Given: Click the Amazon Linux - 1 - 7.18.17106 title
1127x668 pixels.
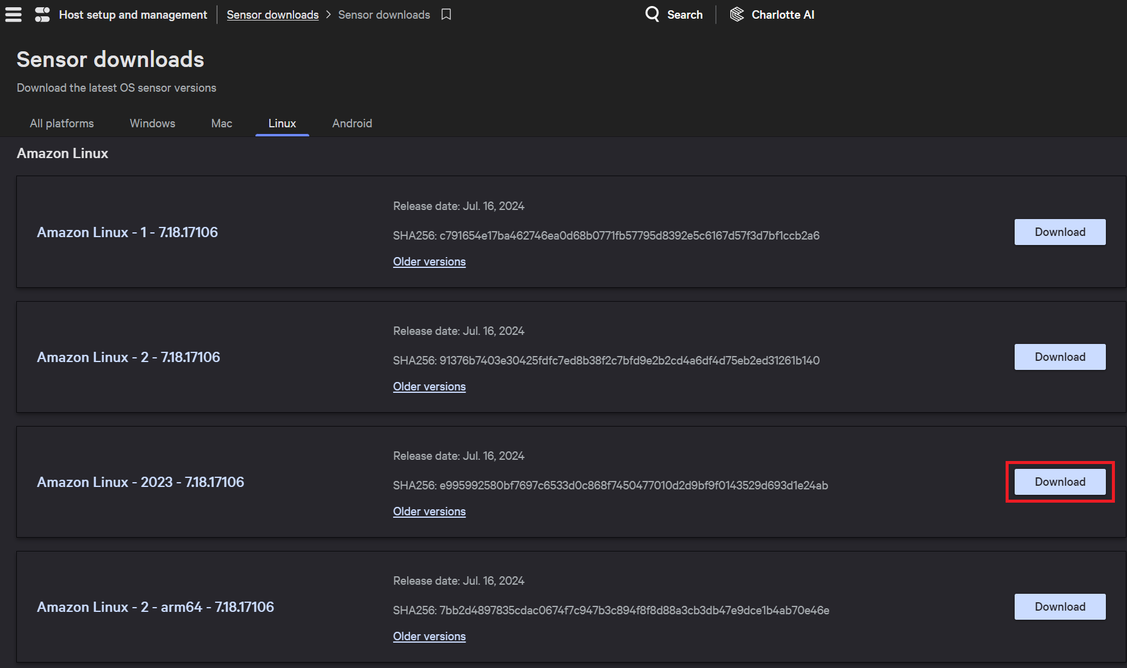Looking at the screenshot, I should [x=127, y=232].
